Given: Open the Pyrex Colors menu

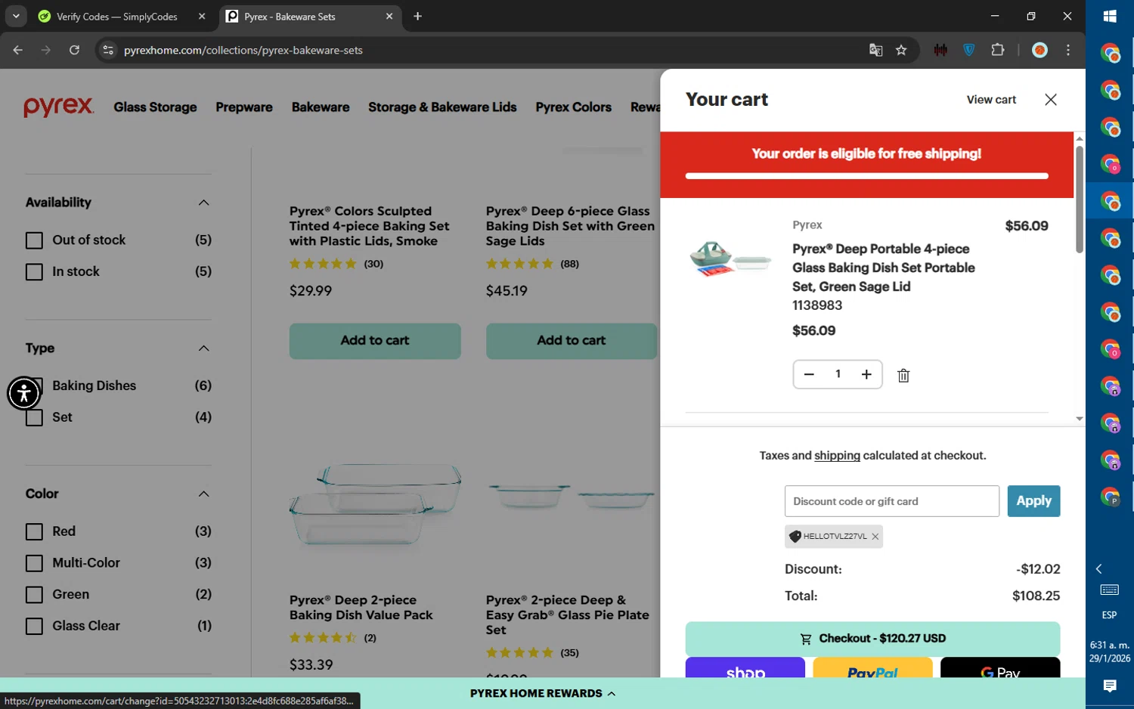Looking at the screenshot, I should pos(574,107).
